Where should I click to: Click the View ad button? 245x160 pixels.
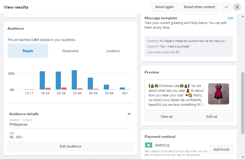(167, 117)
